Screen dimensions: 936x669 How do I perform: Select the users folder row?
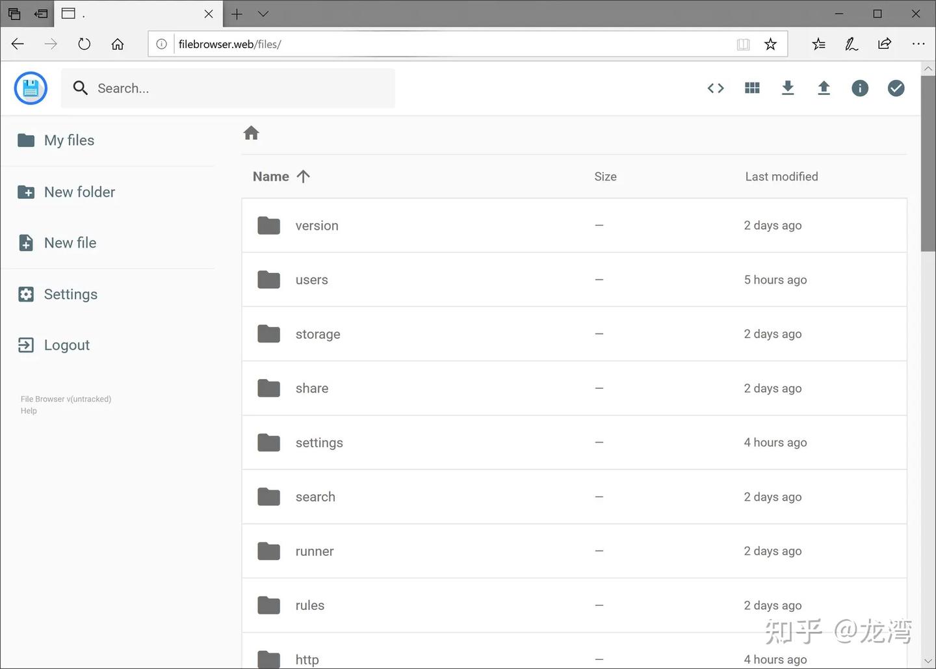click(x=574, y=280)
